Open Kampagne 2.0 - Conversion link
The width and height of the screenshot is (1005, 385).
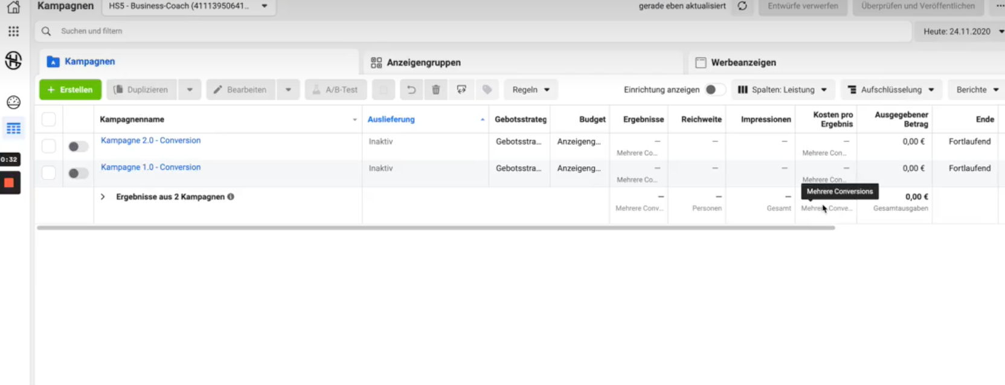tap(150, 140)
